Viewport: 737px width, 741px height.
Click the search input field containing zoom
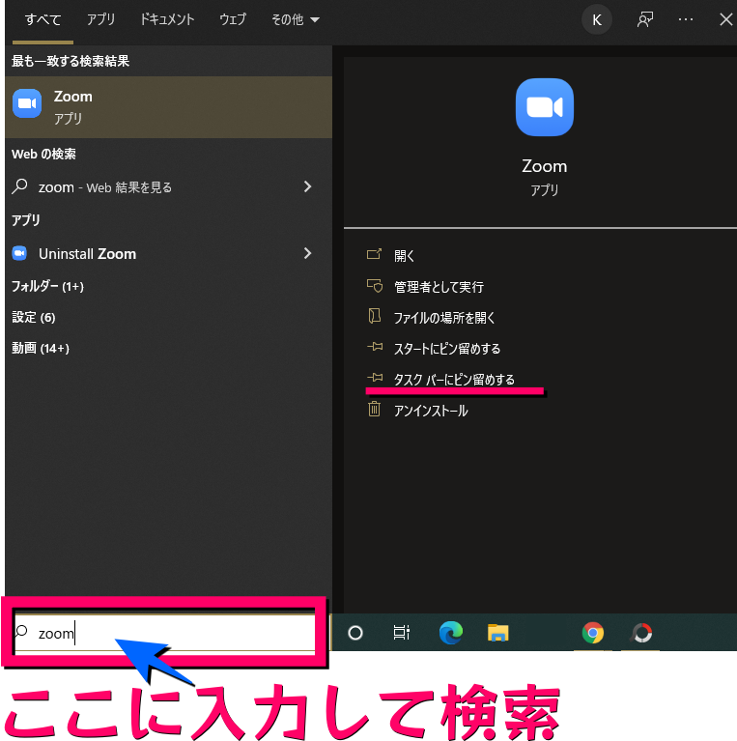(x=164, y=632)
